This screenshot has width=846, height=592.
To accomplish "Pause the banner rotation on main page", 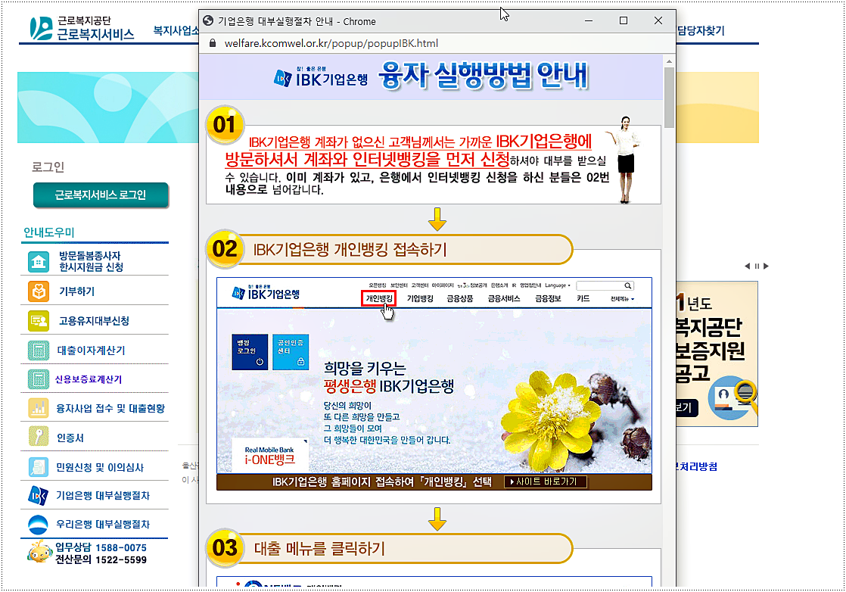I will point(757,266).
